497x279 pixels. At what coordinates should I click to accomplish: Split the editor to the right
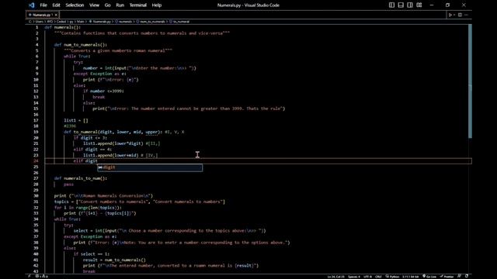[x=460, y=15]
